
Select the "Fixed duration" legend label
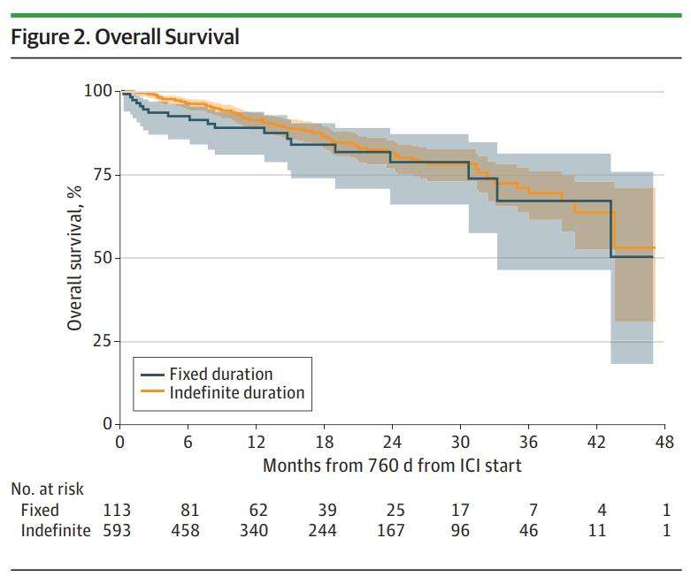tap(220, 374)
